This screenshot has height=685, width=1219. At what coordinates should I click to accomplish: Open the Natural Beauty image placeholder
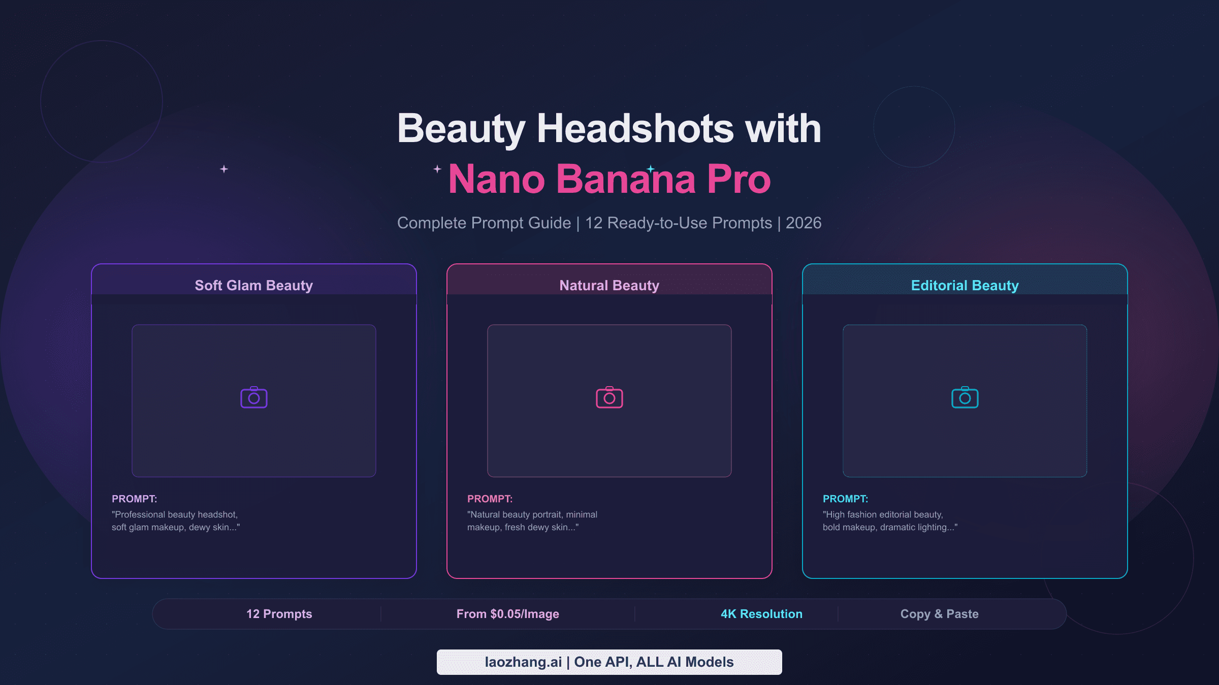pyautogui.click(x=609, y=401)
